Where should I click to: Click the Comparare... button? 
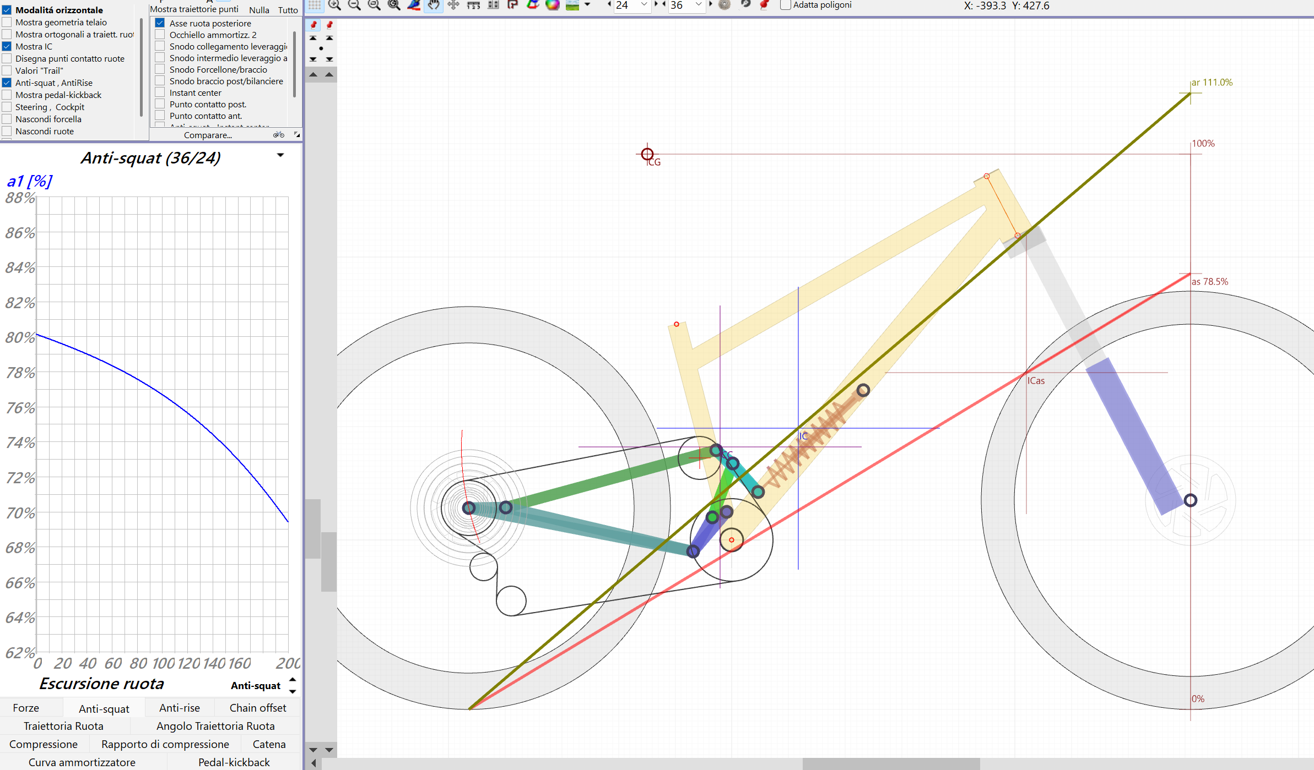208,135
